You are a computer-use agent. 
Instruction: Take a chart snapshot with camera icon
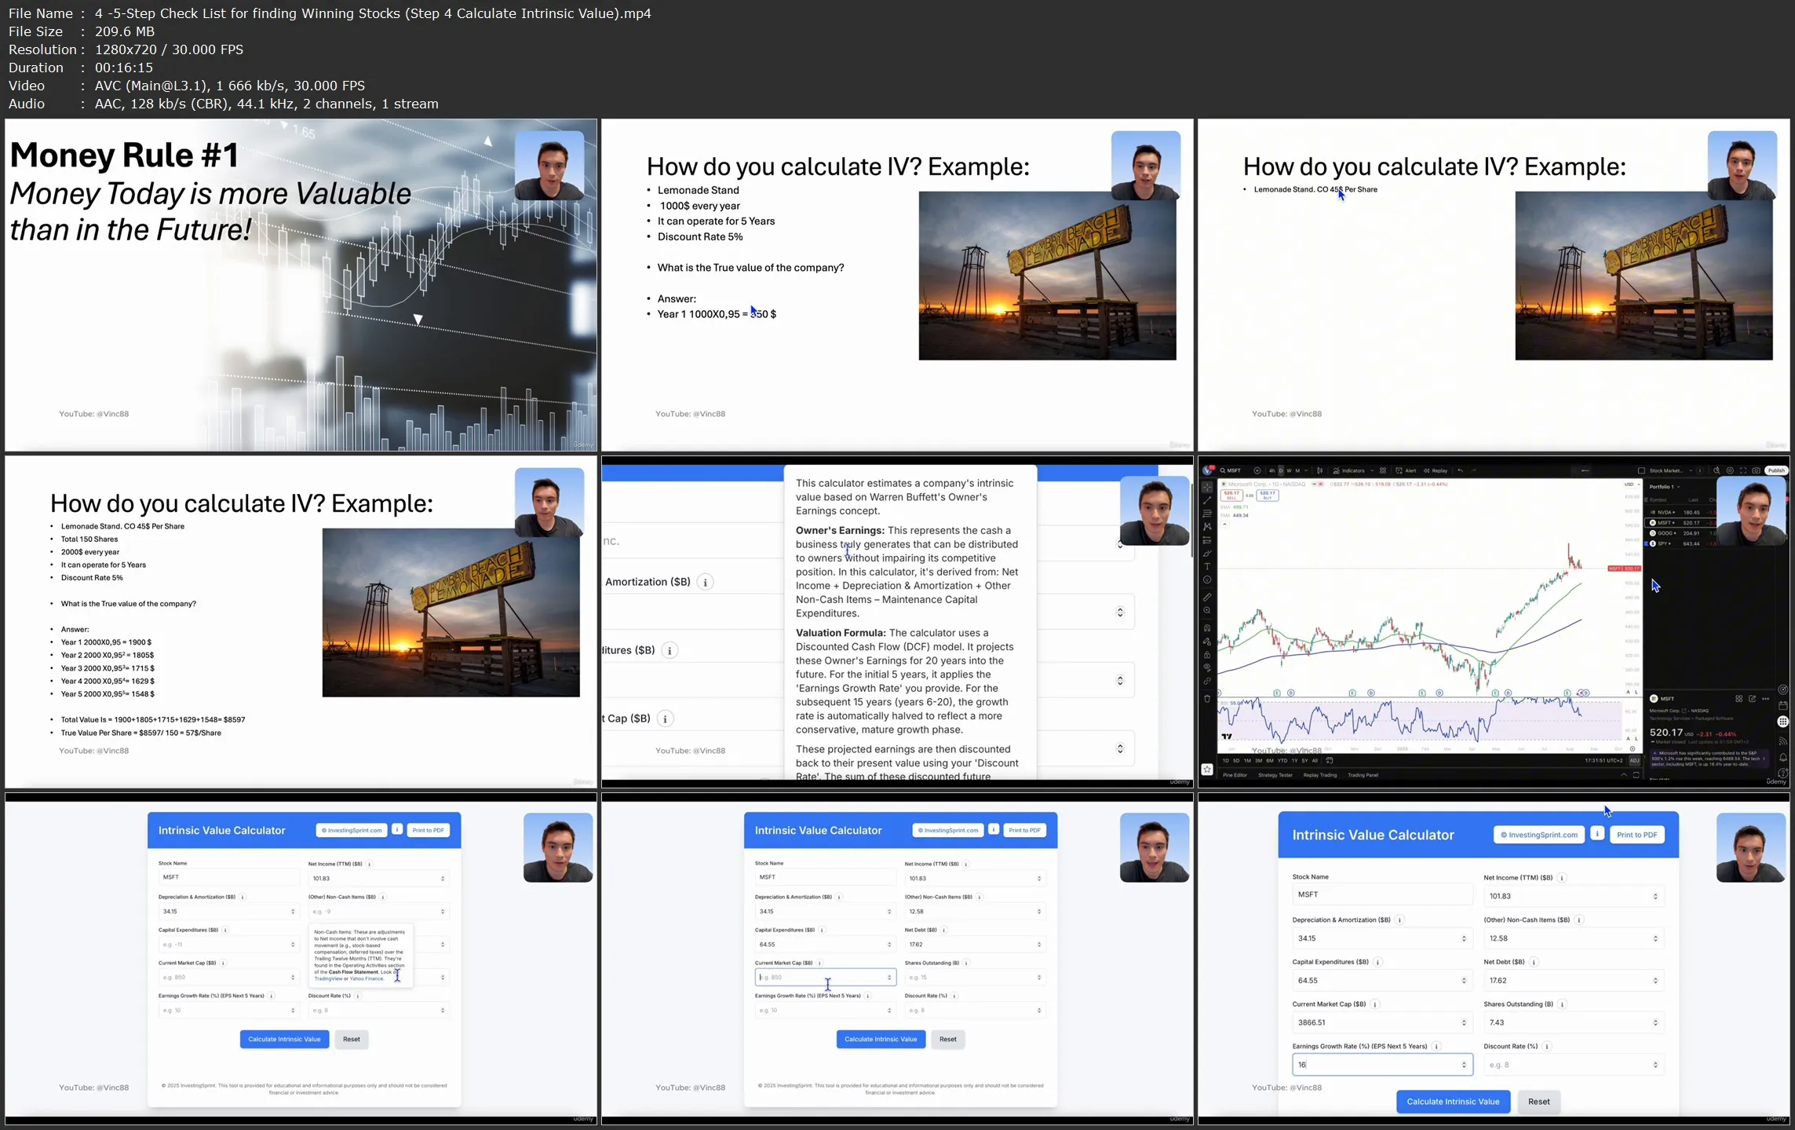click(x=1756, y=470)
